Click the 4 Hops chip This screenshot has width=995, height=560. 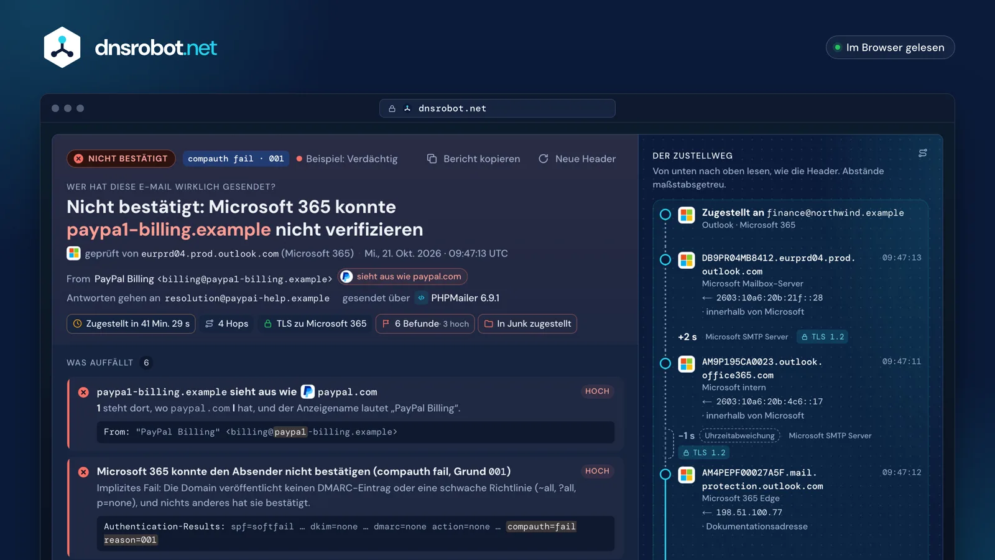point(227,324)
